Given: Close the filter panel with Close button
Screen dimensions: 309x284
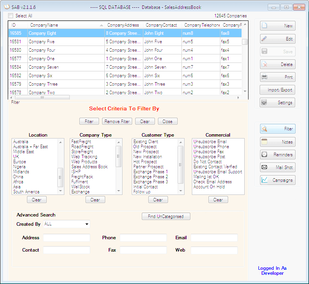Looking at the screenshot, I should (x=168, y=122).
